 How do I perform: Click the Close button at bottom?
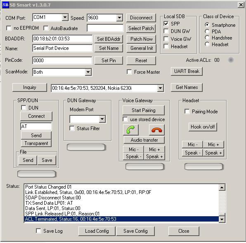184,231
